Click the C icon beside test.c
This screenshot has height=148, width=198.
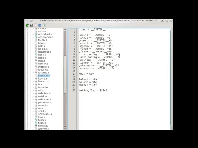coord(36,117)
